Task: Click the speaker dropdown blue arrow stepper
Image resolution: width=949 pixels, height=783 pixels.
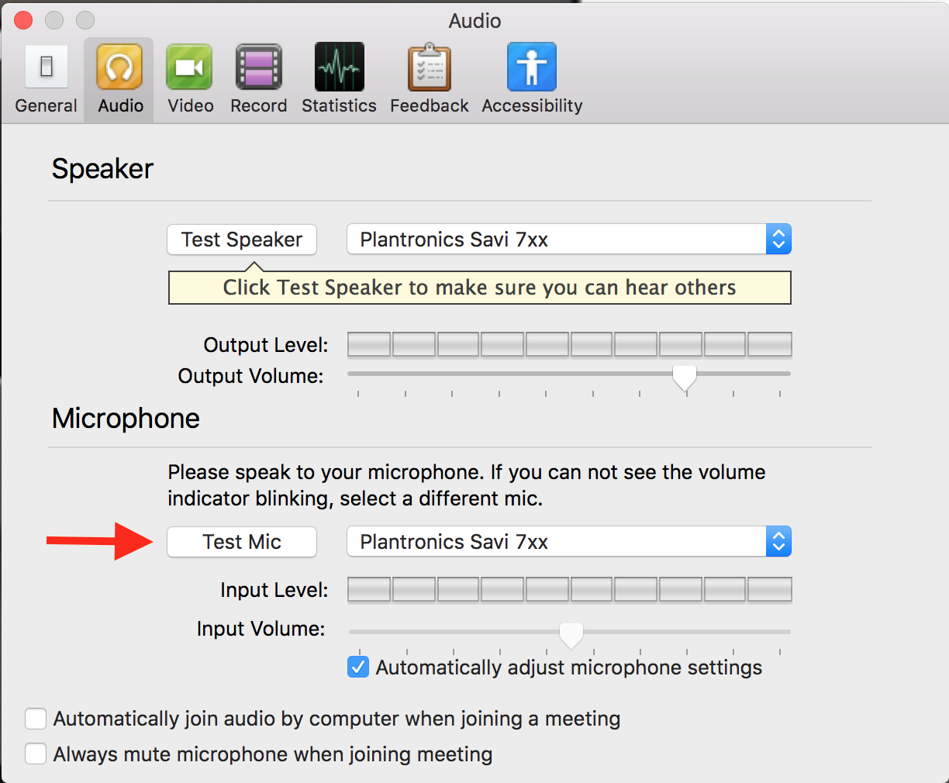Action: [x=778, y=240]
